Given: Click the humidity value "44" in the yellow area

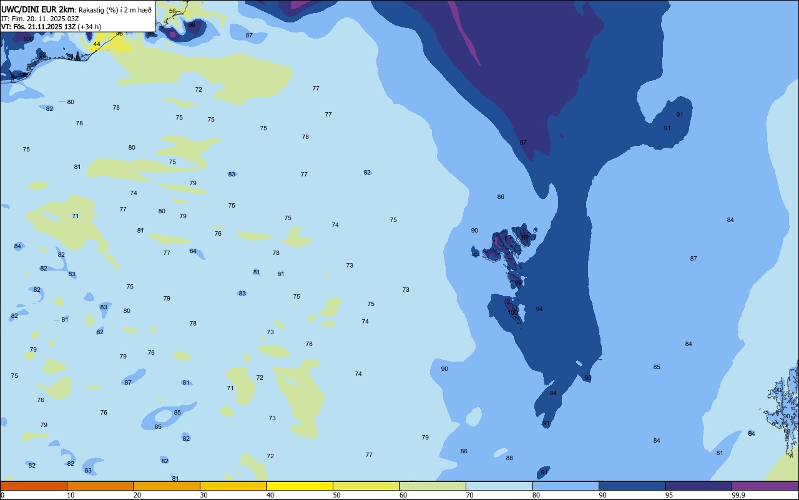Looking at the screenshot, I should point(96,44).
